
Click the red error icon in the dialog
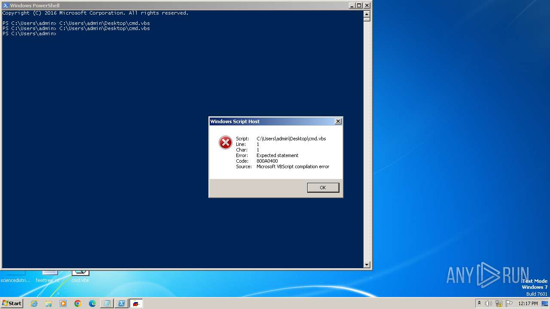(225, 142)
